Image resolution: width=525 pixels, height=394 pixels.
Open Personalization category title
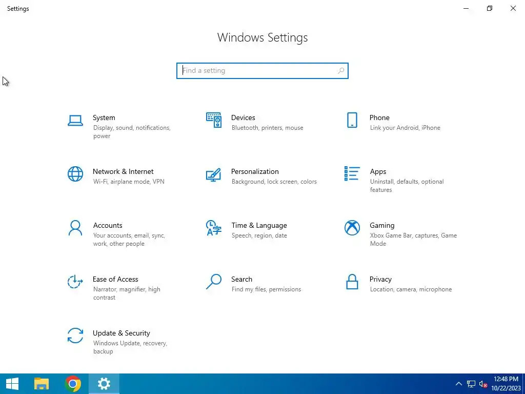[x=255, y=171]
